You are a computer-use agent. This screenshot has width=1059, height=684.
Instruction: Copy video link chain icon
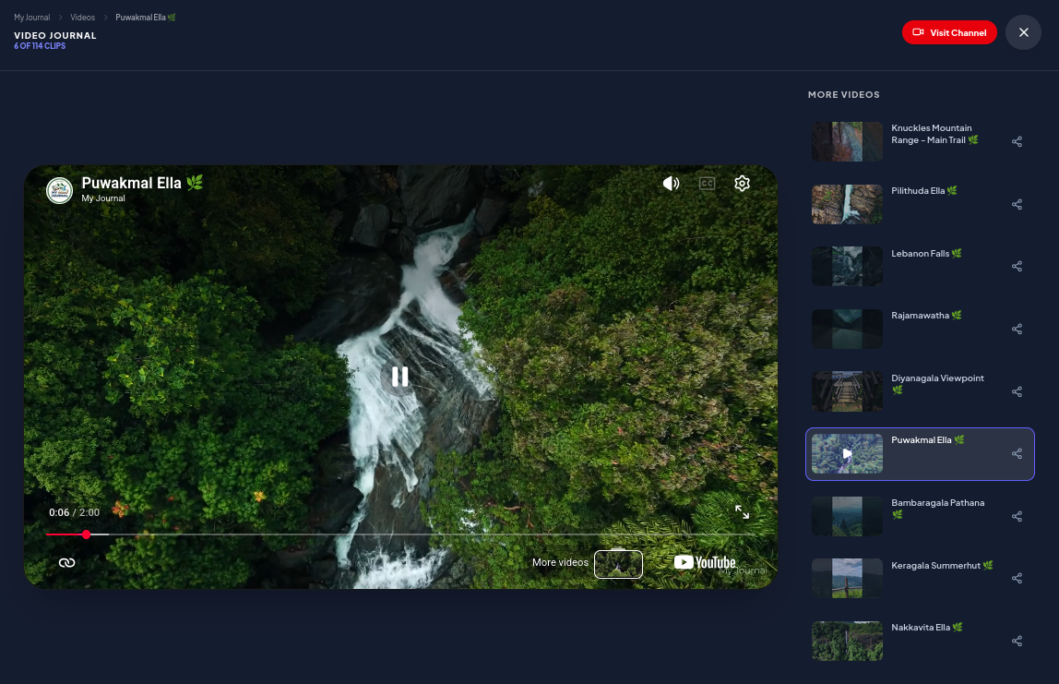[66, 562]
